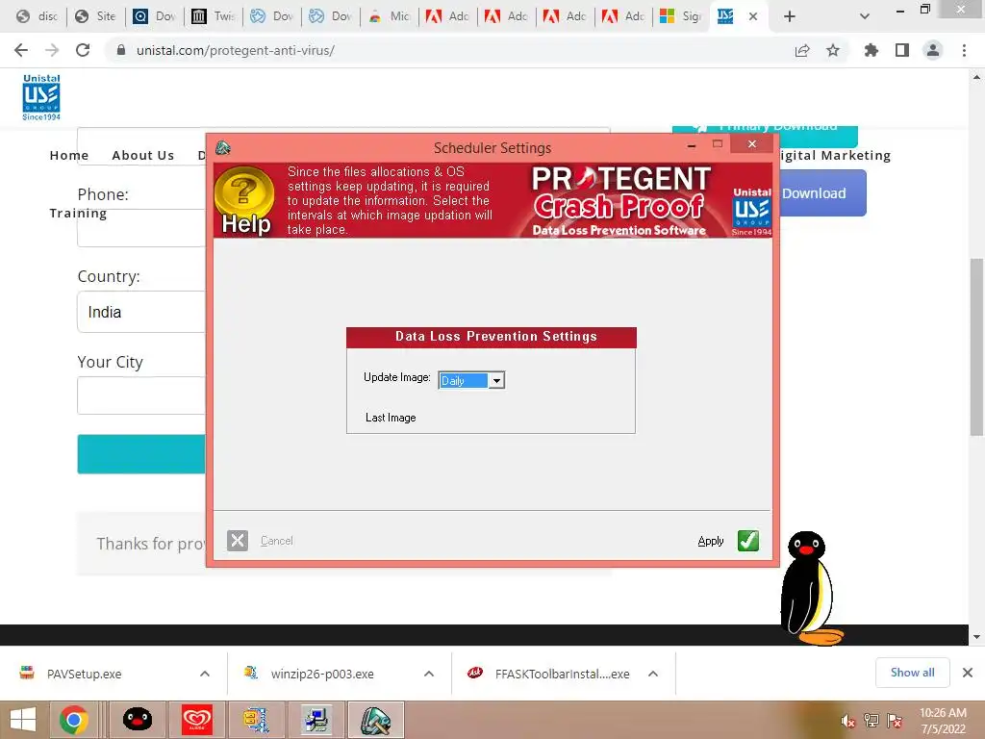Viewport: 985px width, 739px height.
Task: Click the penguin face taskbar icon
Action: pos(138,720)
